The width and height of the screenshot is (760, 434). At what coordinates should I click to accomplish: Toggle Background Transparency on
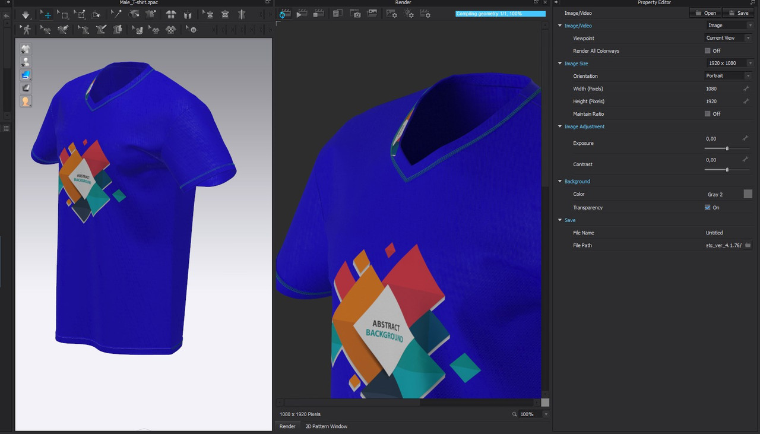click(x=706, y=207)
